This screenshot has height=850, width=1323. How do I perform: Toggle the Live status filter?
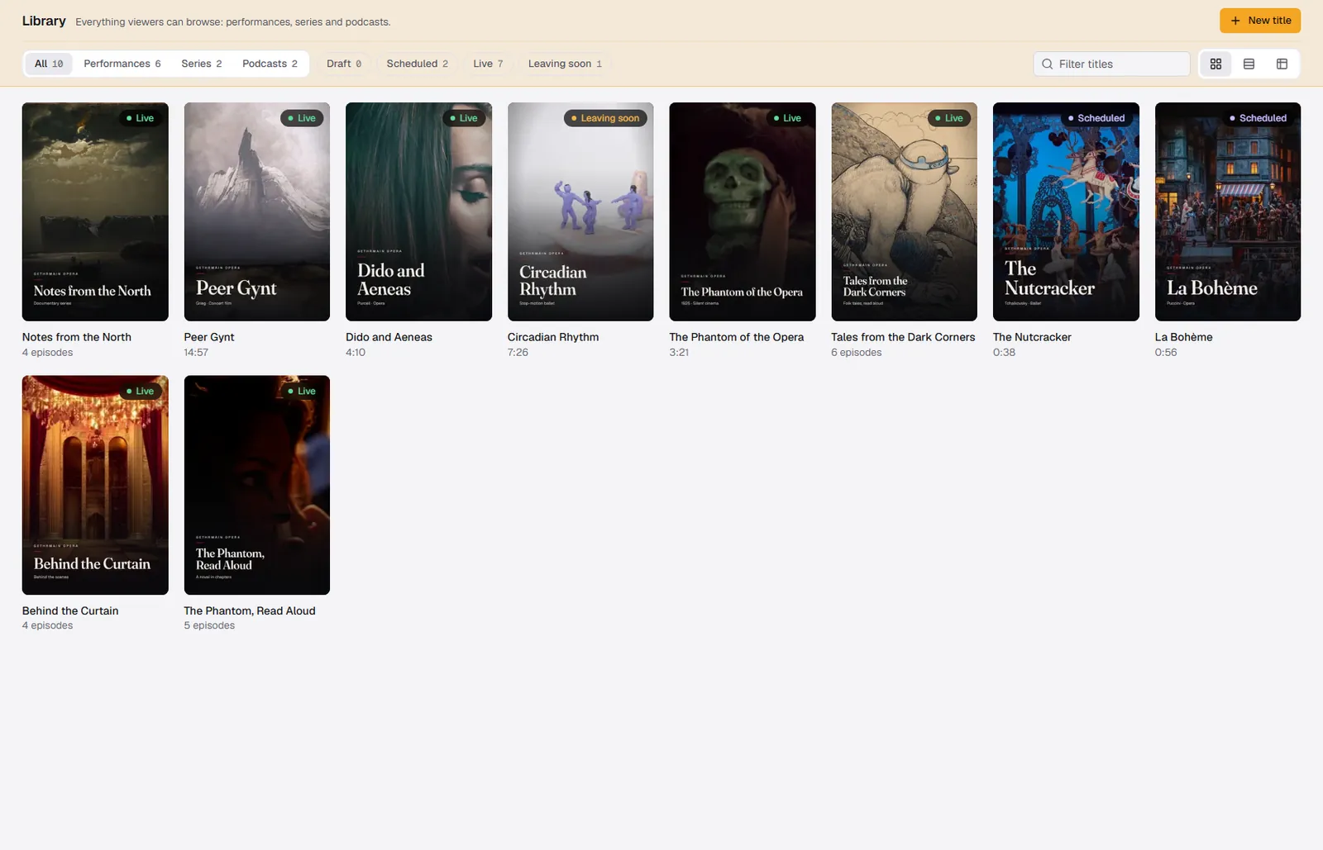click(488, 64)
